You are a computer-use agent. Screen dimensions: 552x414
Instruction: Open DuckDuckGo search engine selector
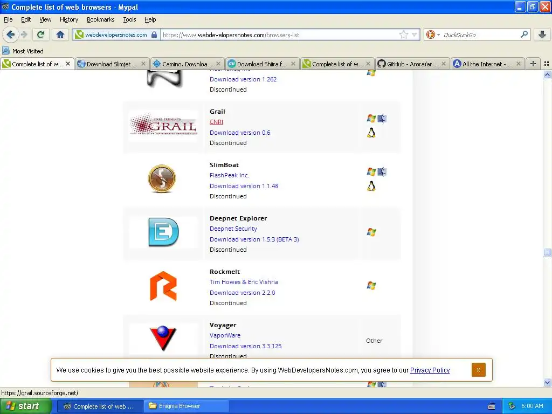433,34
